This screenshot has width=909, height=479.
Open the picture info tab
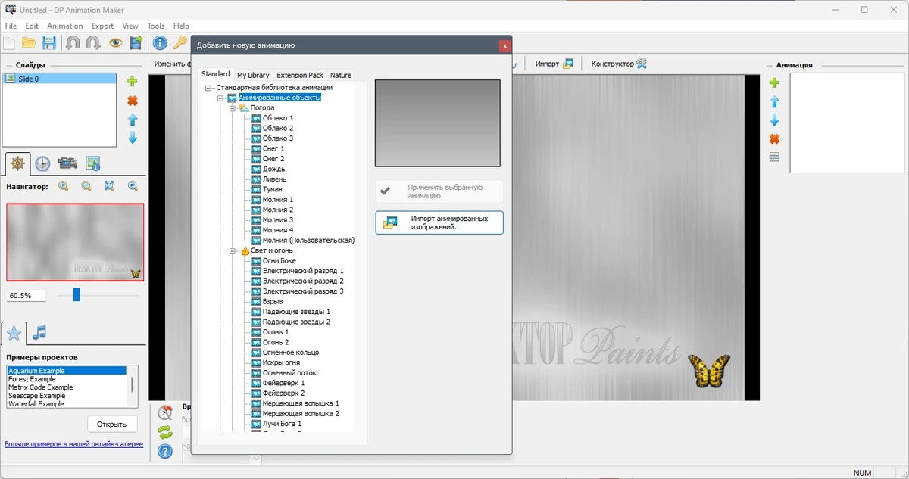click(x=92, y=163)
